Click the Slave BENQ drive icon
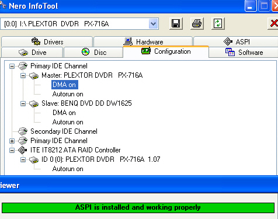278x219 pixels. 34,104
